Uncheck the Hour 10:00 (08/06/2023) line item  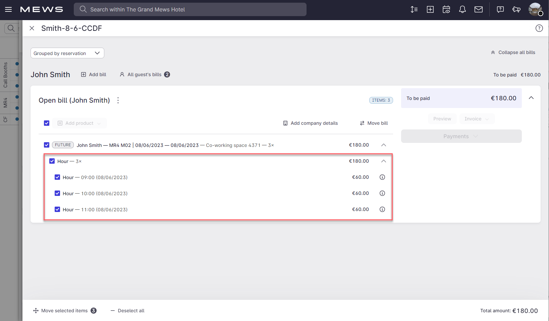click(x=57, y=193)
